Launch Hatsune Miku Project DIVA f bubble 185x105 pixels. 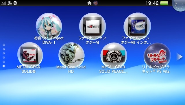tap(49, 26)
